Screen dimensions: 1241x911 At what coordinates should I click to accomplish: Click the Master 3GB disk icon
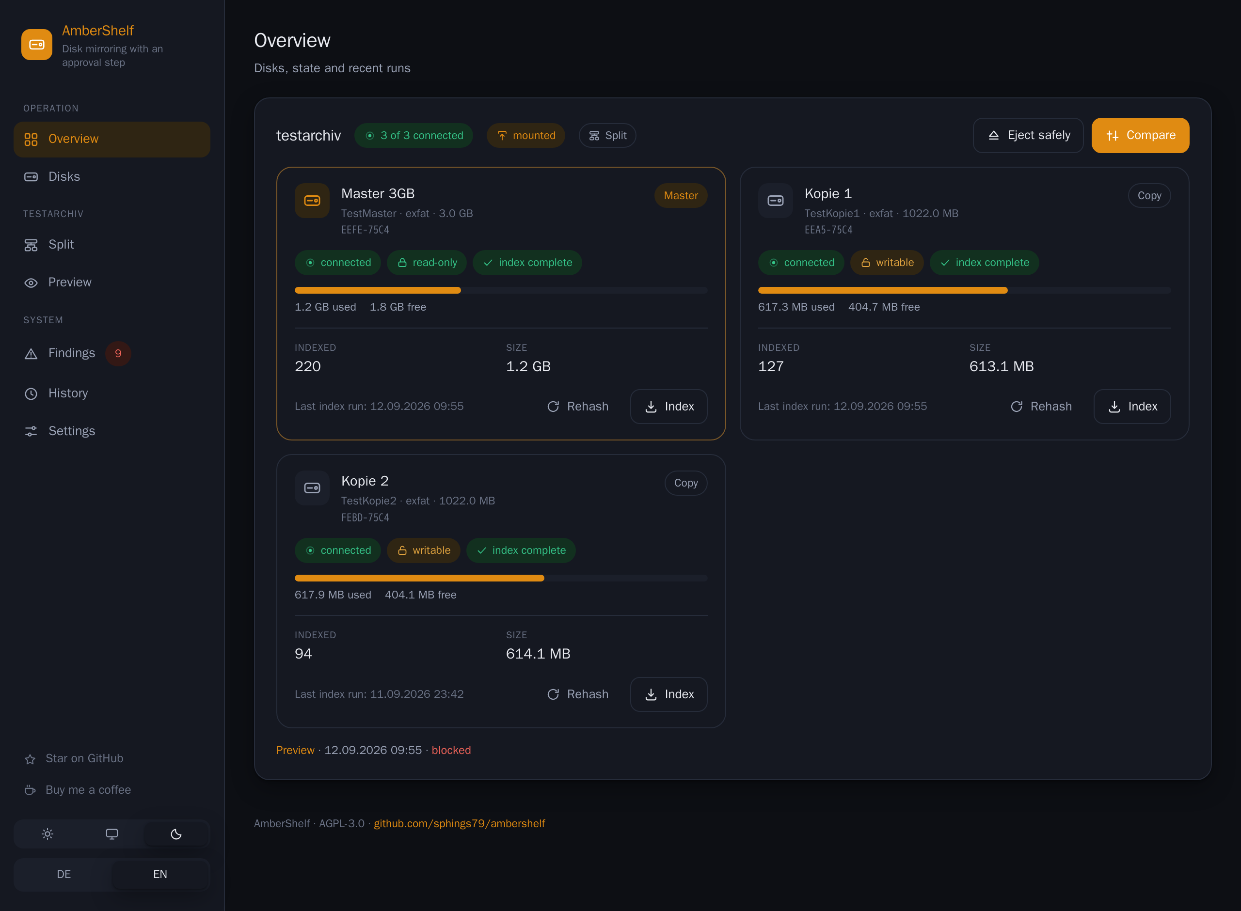point(312,201)
